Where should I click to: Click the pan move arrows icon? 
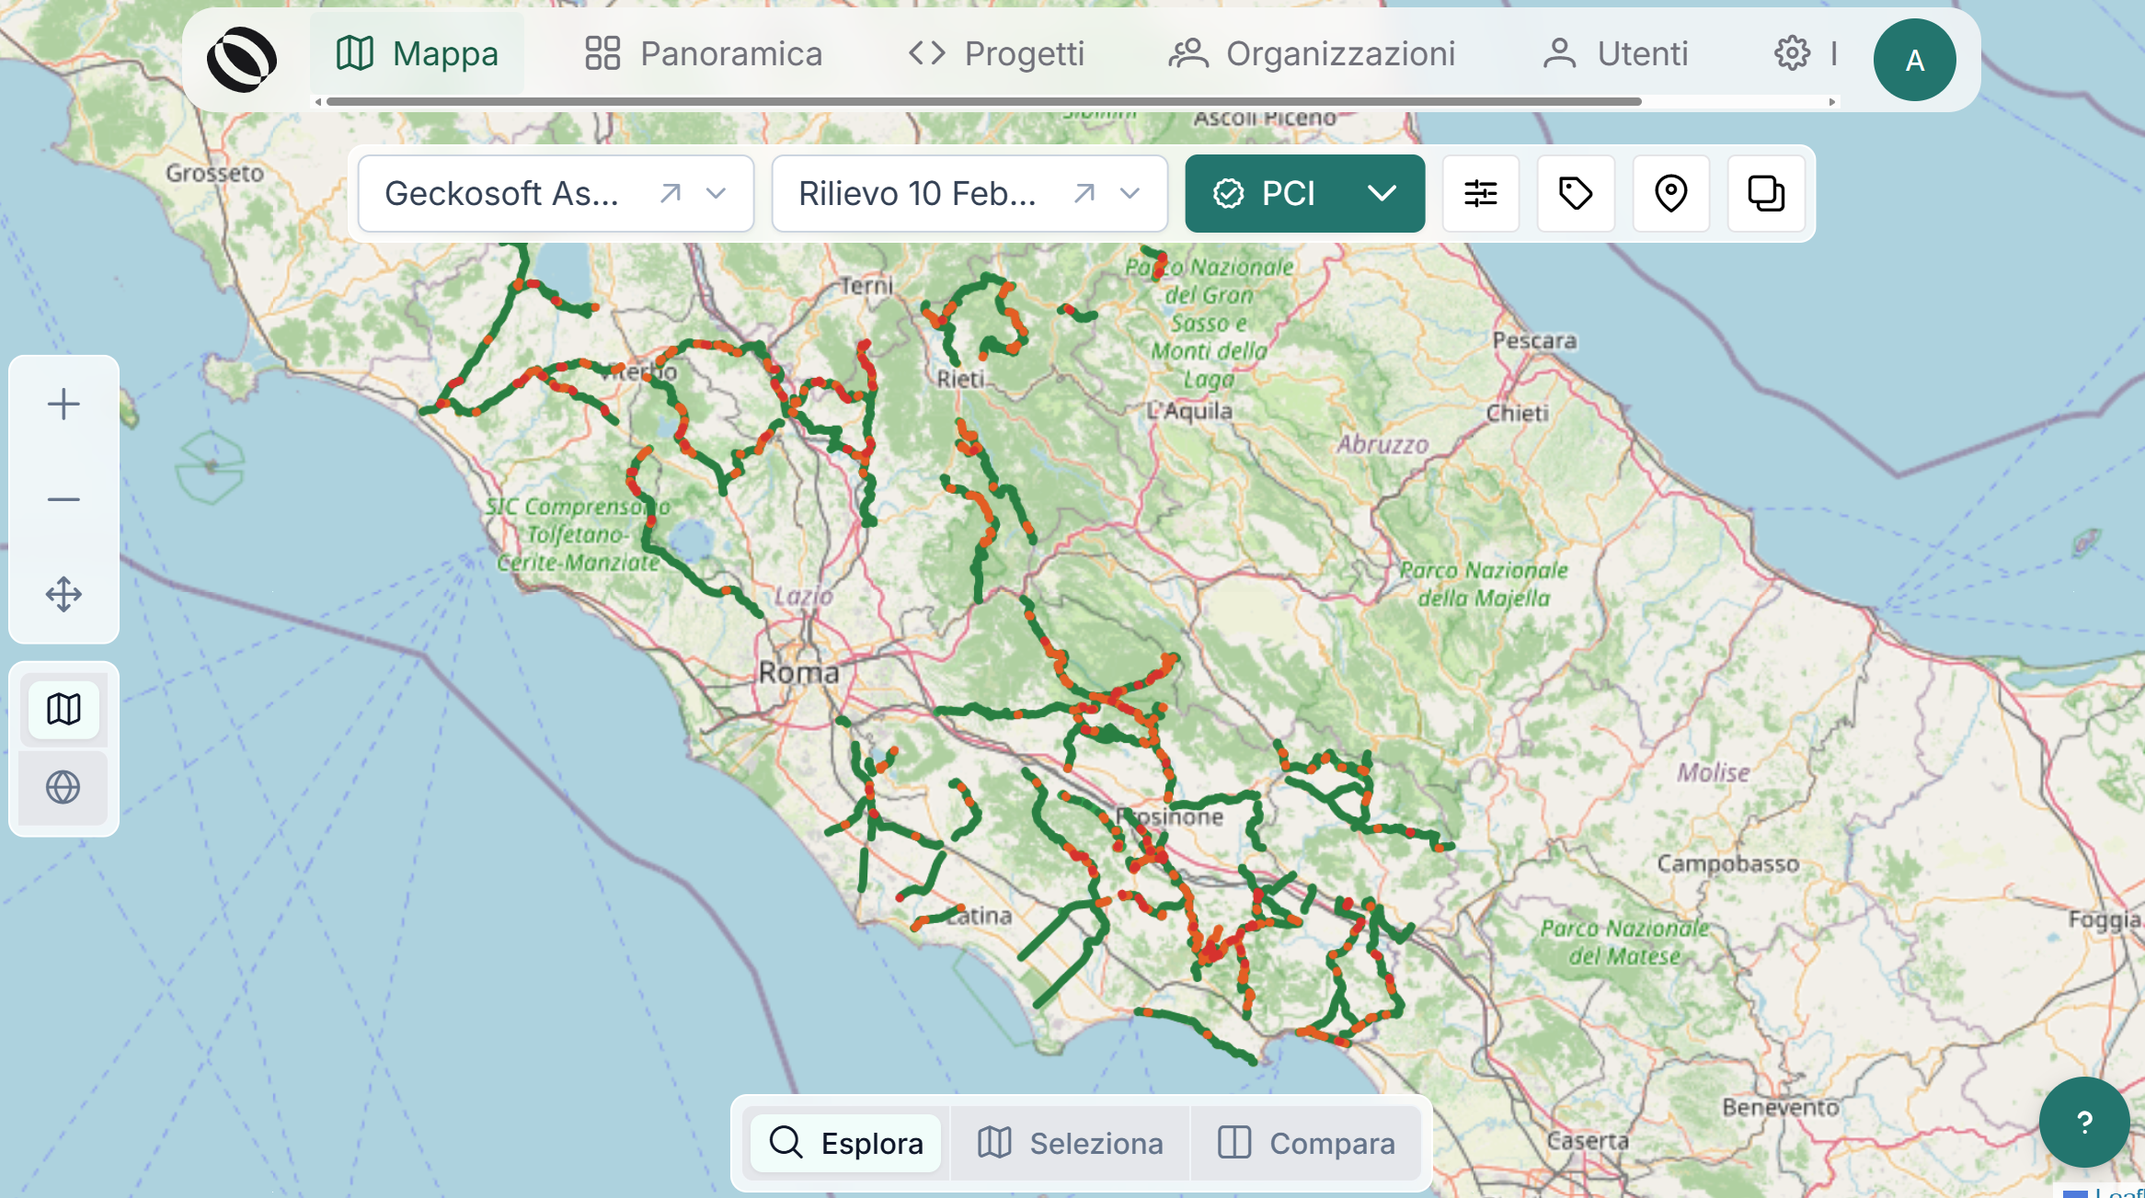63,594
